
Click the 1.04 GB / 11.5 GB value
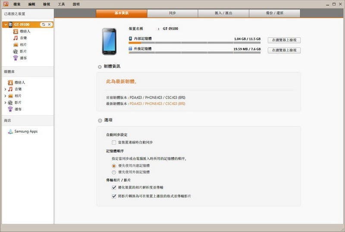tap(247, 39)
